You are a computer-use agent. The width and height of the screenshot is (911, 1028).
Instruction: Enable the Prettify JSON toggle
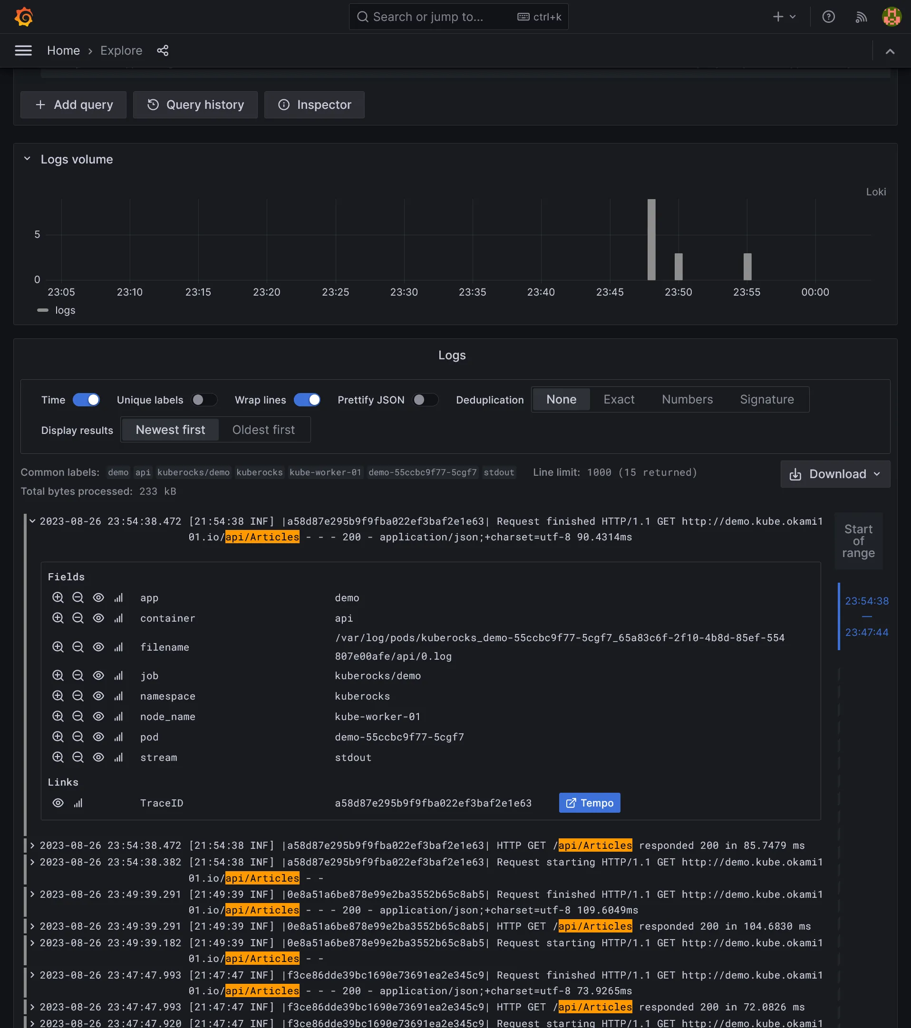tap(425, 400)
